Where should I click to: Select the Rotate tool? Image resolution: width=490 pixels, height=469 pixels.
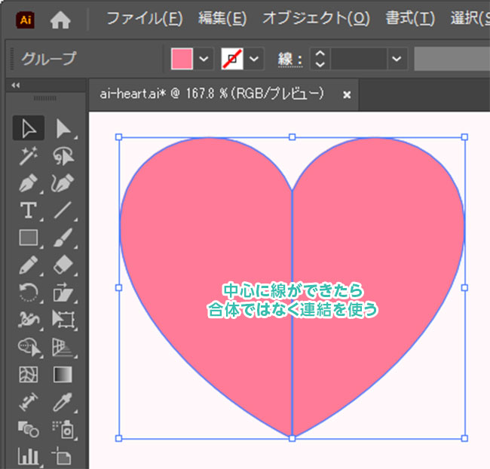(x=29, y=293)
